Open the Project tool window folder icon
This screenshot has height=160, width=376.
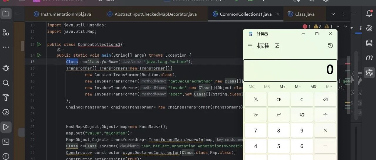click(6, 14)
